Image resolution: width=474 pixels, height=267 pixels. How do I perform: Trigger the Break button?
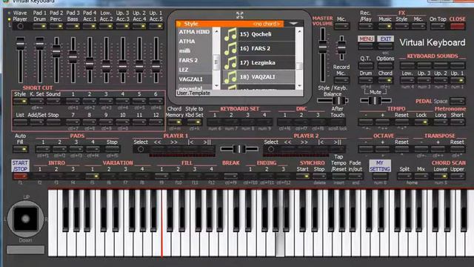click(230, 177)
